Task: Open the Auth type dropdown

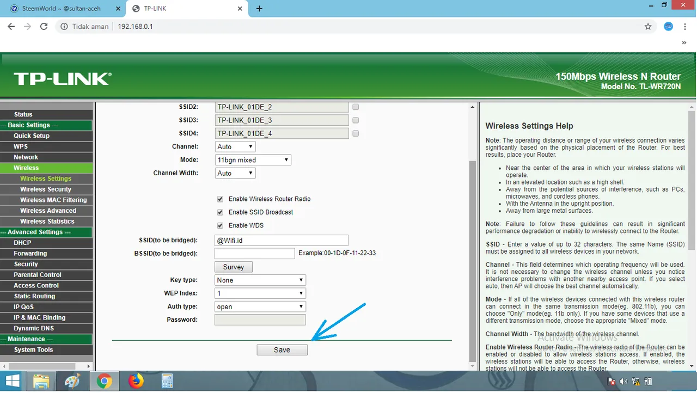Action: (x=260, y=306)
